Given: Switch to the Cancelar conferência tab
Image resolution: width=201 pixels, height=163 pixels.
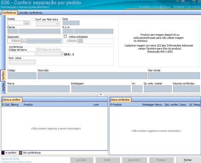Looking at the screenshot, I should click(x=30, y=13).
